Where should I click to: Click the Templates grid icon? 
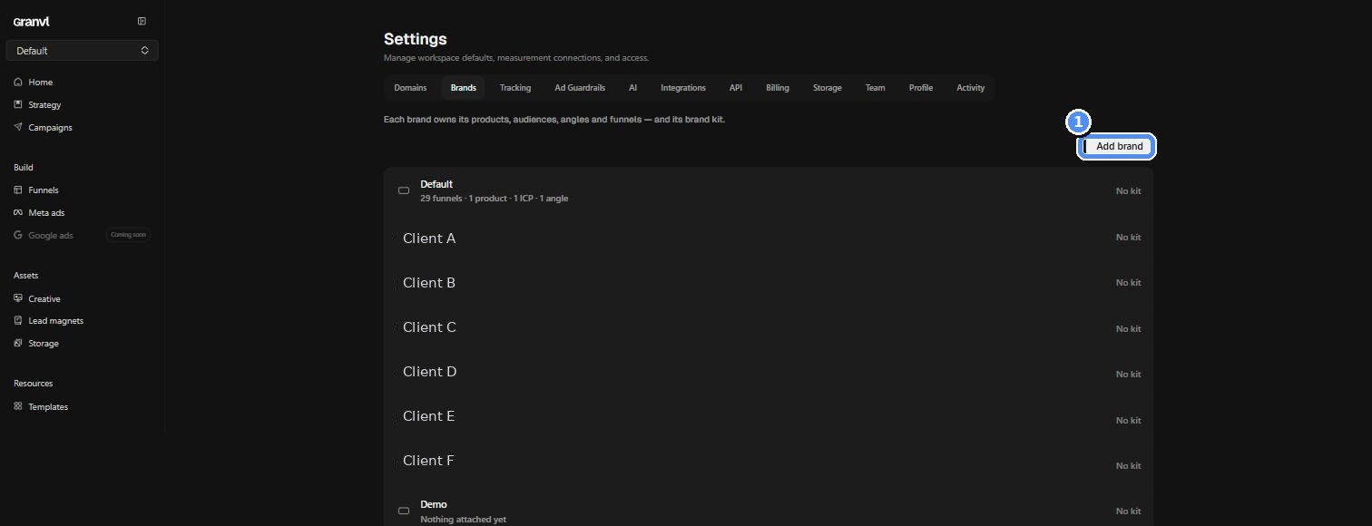tap(18, 406)
